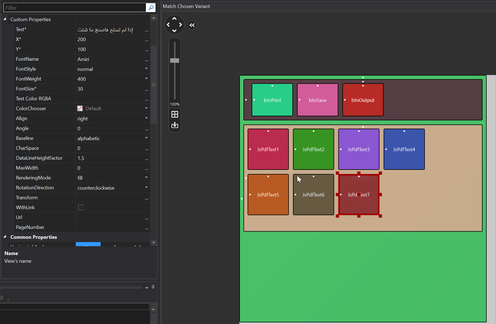This screenshot has height=324, width=496.
Task: Collapse the Common Properties section
Action: [5, 237]
